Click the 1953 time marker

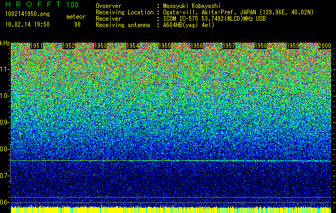click(101, 46)
